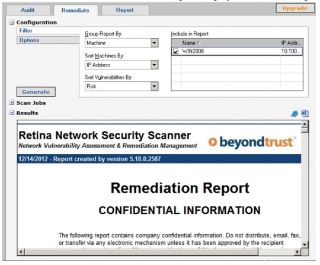Click scroll right arrow in report pane
This screenshot has width=320, height=265.
pos(297,252)
